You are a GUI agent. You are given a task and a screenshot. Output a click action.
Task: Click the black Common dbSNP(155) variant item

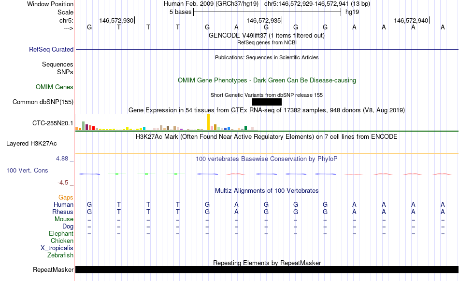pyautogui.click(x=267, y=102)
